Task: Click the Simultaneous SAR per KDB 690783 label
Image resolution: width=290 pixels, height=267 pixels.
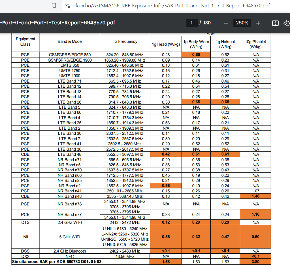Action: 57,262
